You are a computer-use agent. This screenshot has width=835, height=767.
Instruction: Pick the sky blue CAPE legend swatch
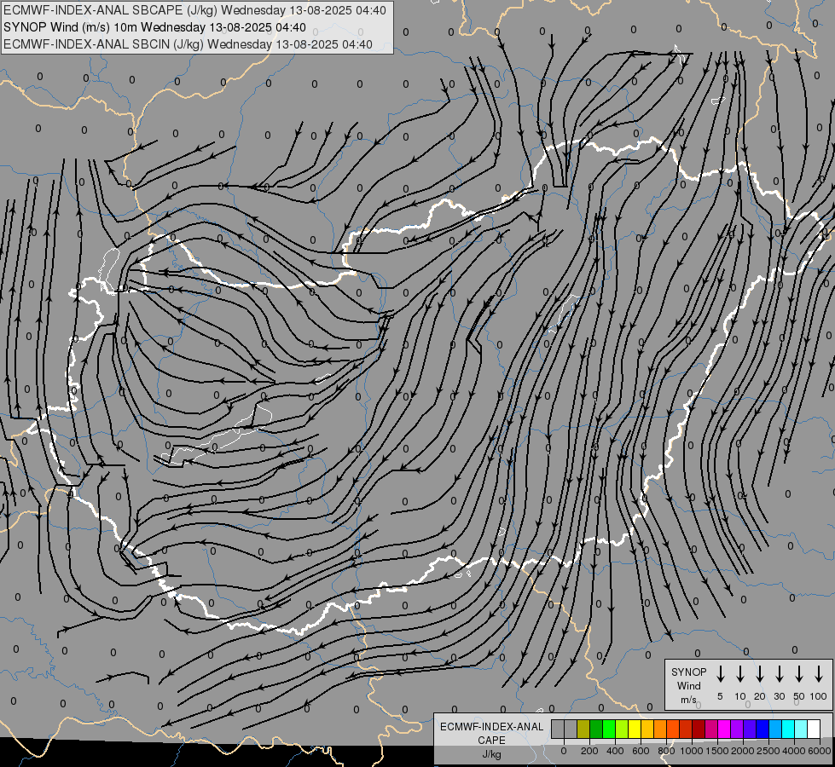tap(774, 729)
